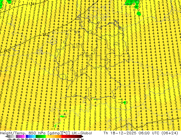Image resolution: width=181 pixels, height=140 pixels.
Task: Choose the dark blue swatch near -30 label
Action: (27, 136)
